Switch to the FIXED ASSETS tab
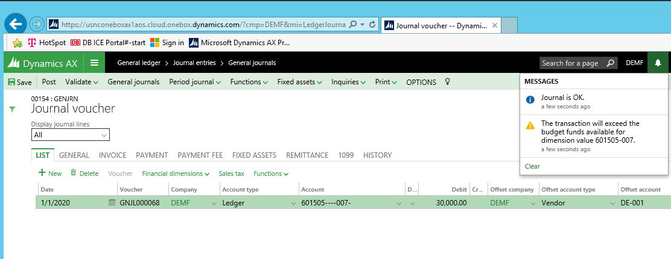The width and height of the screenshot is (671, 259). [254, 155]
